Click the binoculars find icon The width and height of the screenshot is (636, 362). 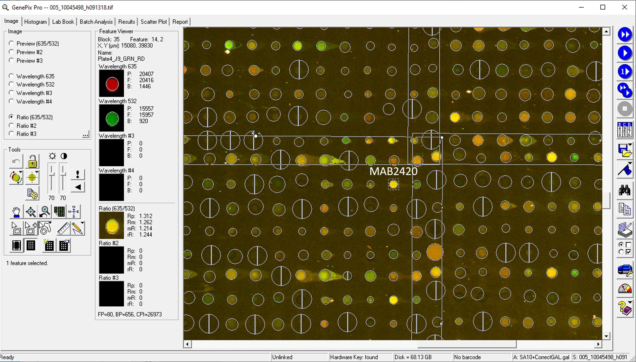624,190
